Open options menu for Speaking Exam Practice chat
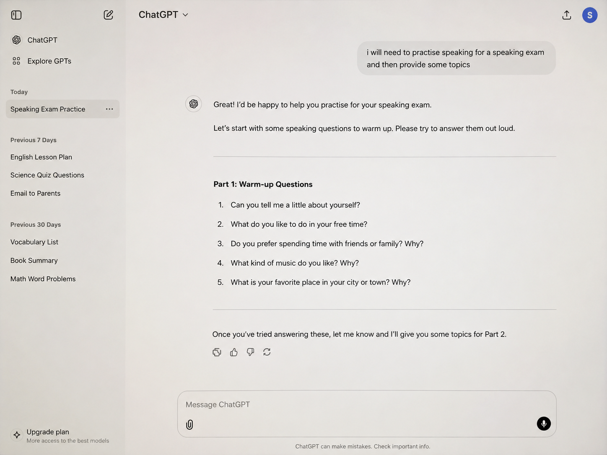607x455 pixels. [109, 109]
